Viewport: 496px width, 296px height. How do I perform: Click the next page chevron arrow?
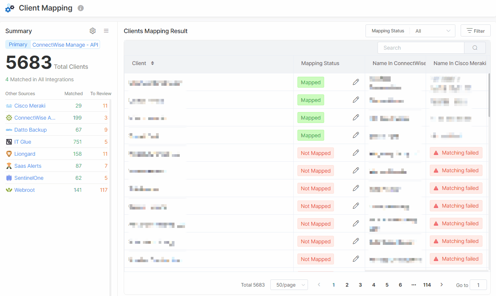(441, 285)
